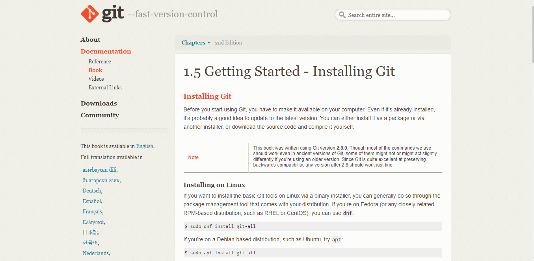
Task: Open the 日本語 translation
Action: (90, 232)
